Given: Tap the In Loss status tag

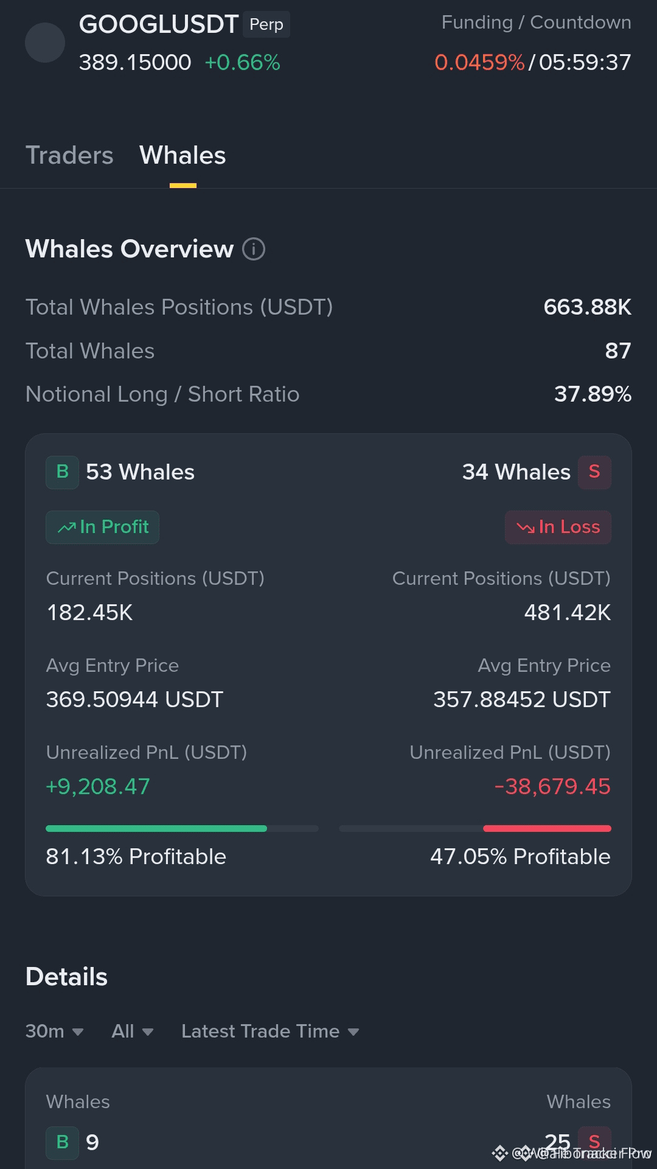Looking at the screenshot, I should coord(558,527).
